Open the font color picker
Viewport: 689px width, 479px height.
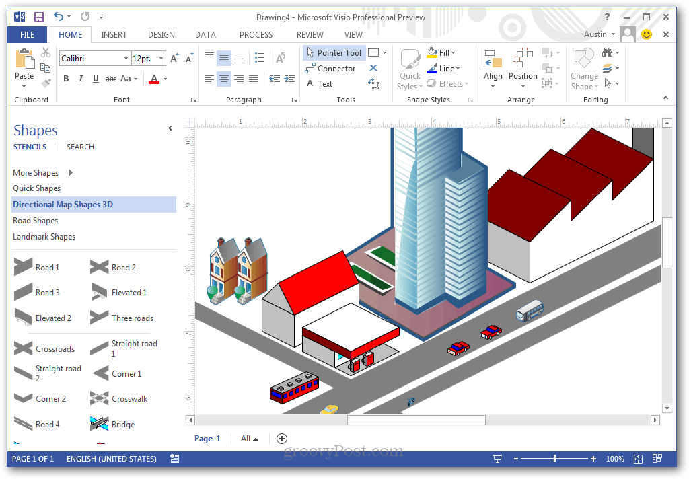click(164, 79)
